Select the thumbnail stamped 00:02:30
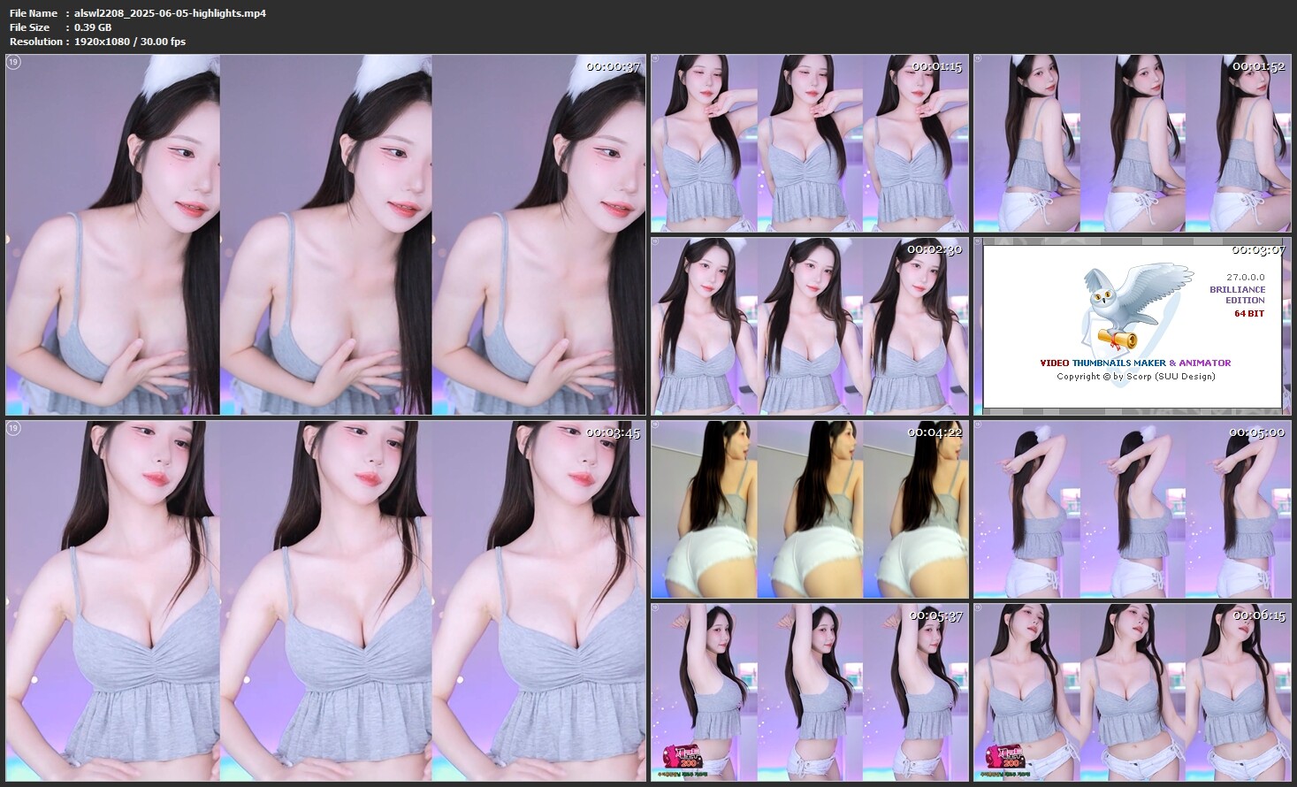The width and height of the screenshot is (1297, 787). [x=810, y=326]
